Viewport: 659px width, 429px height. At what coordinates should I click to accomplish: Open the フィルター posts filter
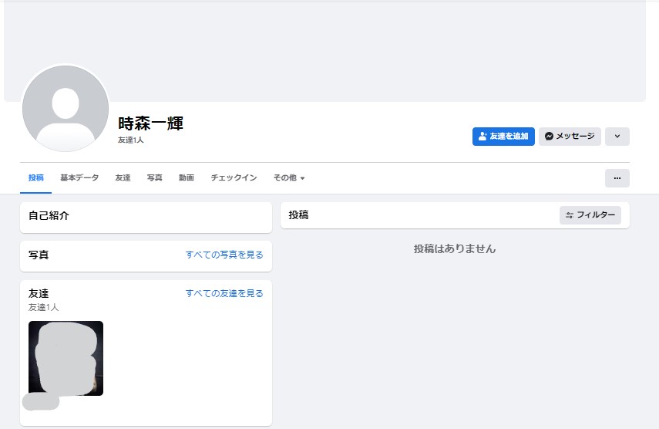590,215
